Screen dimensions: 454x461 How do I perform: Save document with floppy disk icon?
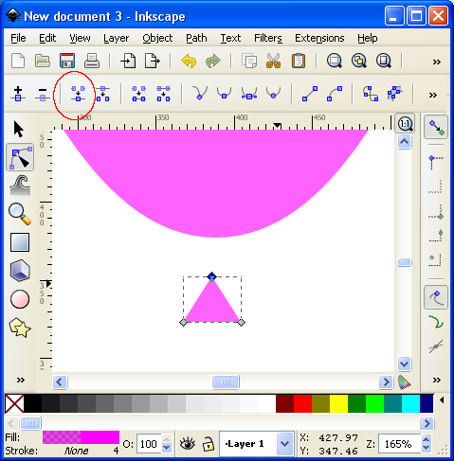[x=67, y=61]
